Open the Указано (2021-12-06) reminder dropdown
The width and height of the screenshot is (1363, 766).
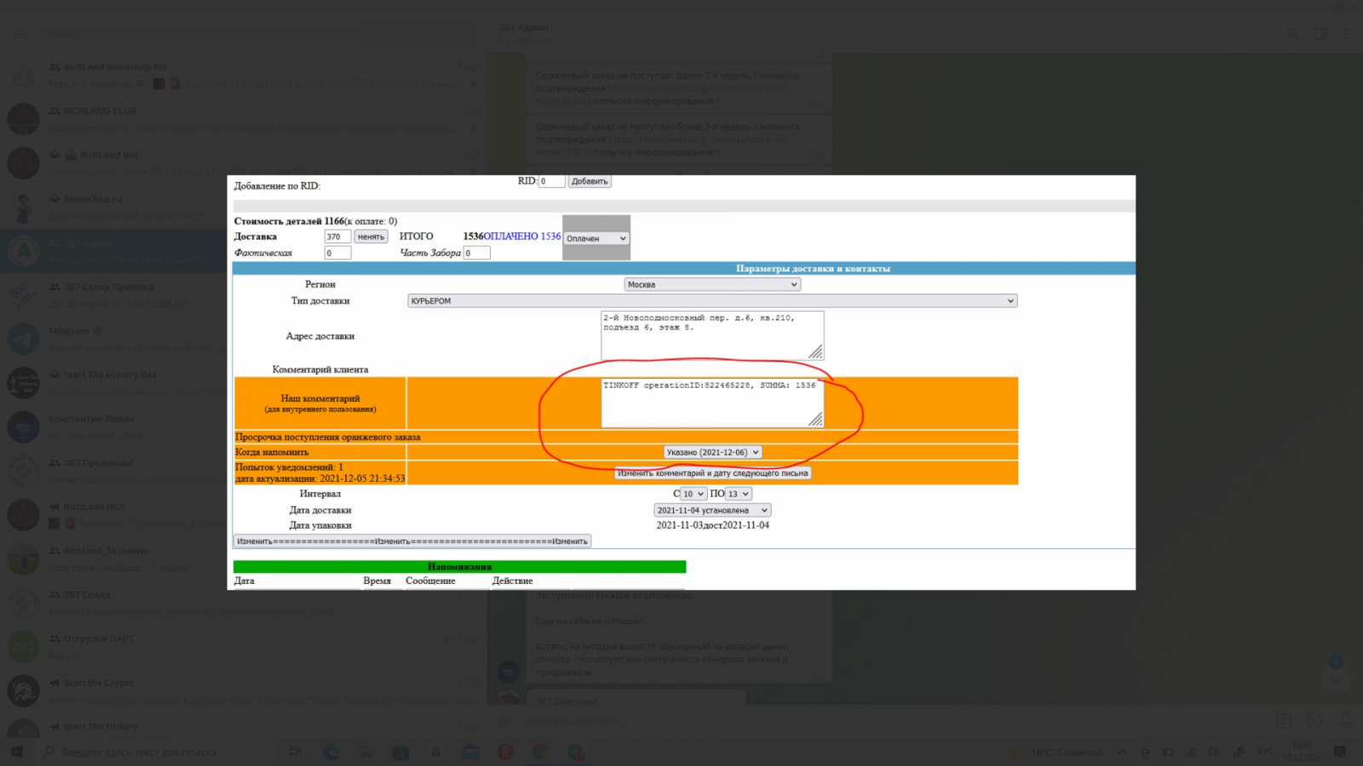[712, 453]
